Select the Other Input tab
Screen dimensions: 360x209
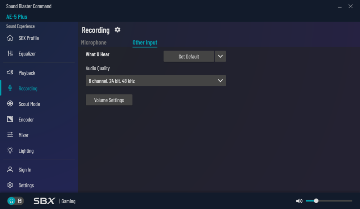tap(145, 43)
